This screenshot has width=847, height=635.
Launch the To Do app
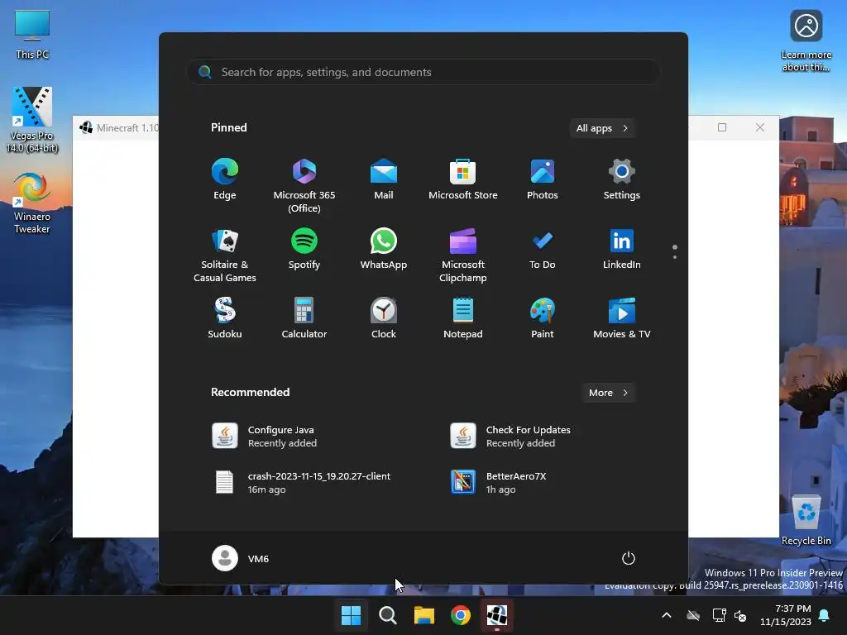[x=543, y=249]
